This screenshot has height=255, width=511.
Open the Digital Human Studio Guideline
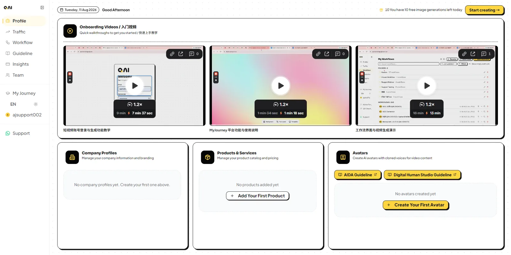[x=422, y=175]
